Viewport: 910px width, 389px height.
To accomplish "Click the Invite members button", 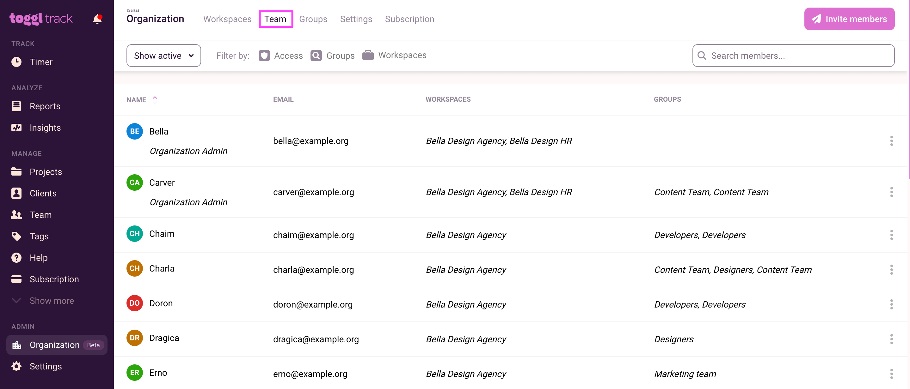I will (849, 19).
